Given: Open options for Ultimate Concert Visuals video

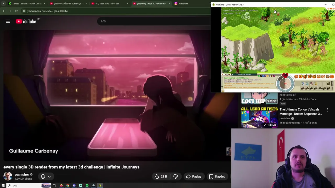Looking at the screenshot, I should tap(327, 110).
